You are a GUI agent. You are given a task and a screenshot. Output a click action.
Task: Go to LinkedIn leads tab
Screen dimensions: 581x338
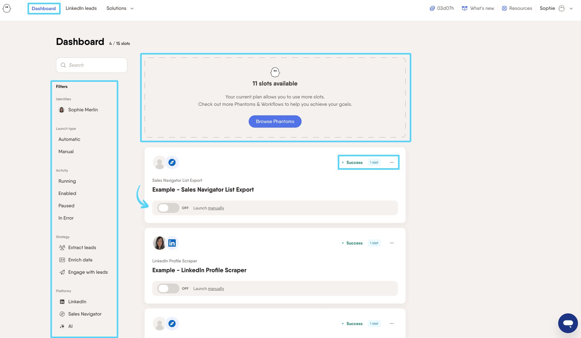click(81, 8)
